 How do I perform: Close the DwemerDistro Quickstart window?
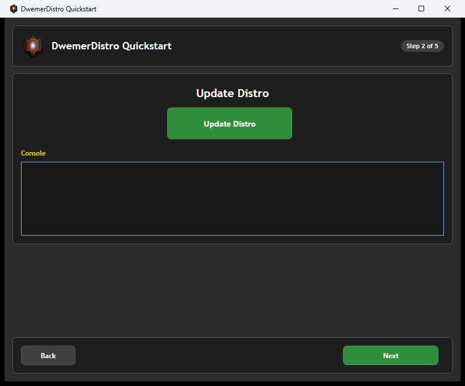pyautogui.click(x=447, y=9)
